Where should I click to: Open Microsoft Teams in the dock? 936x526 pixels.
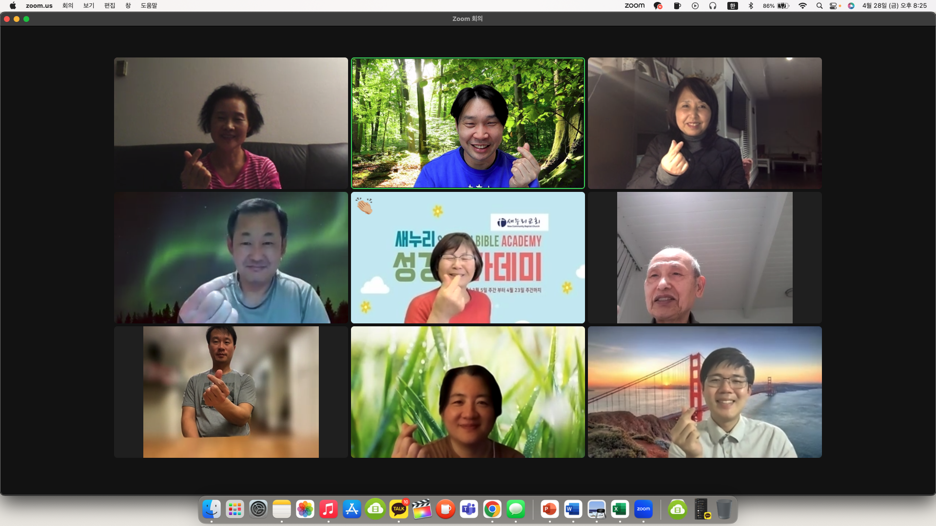click(x=469, y=509)
